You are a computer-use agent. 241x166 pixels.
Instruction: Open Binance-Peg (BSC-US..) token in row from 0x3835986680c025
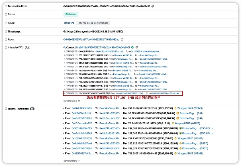point(197,128)
